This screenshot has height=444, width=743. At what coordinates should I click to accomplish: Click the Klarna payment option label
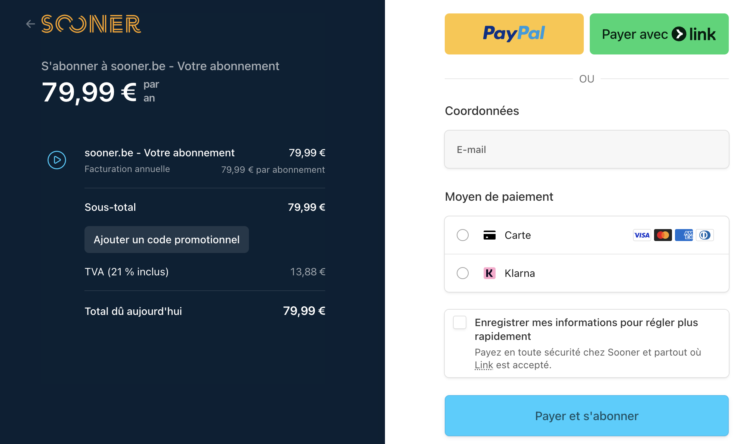[520, 273]
